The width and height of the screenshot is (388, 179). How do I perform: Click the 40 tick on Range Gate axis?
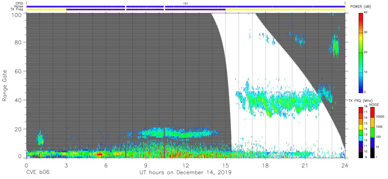tap(19, 100)
